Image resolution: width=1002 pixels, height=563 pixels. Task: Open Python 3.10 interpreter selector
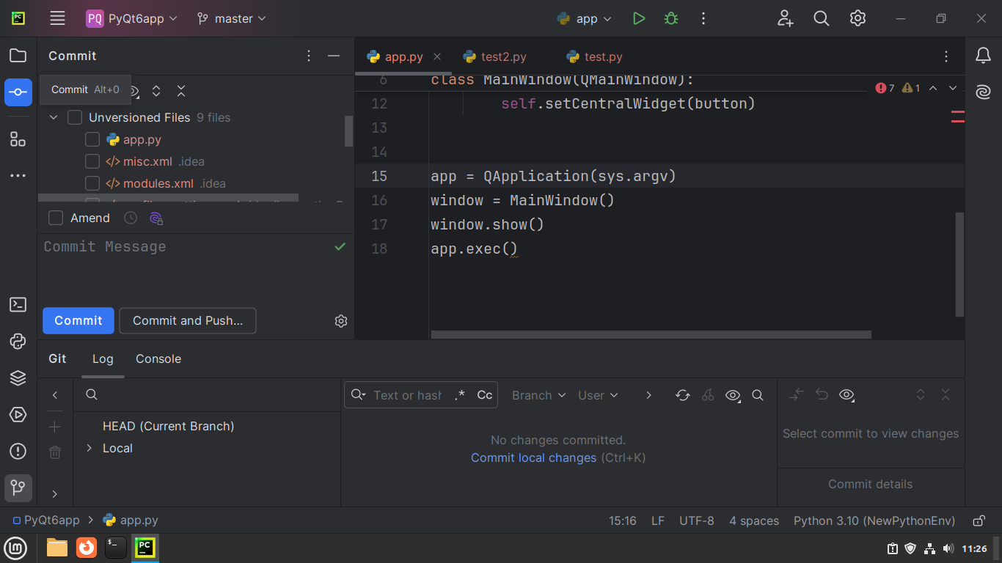click(874, 520)
